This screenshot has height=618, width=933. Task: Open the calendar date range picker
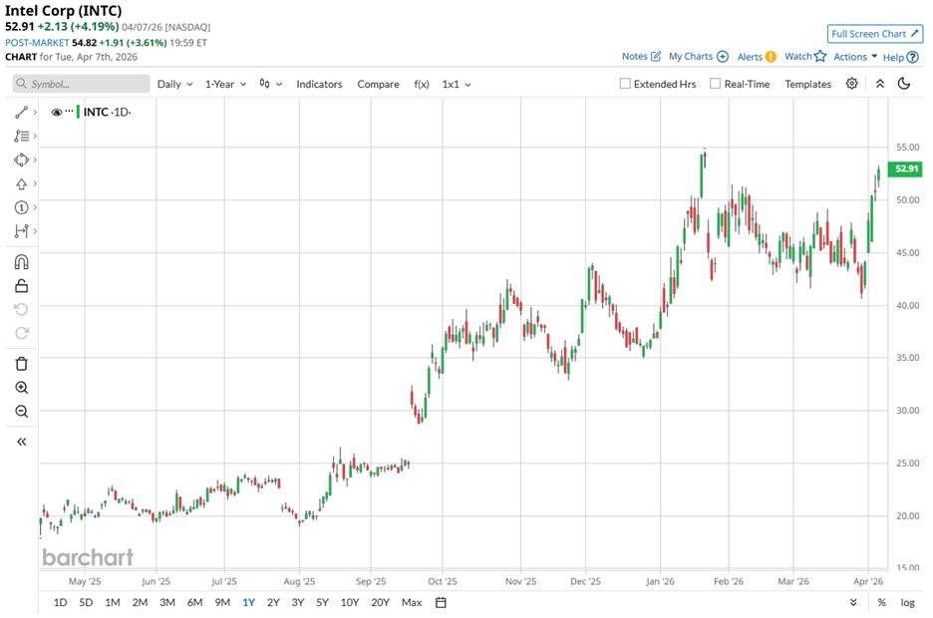click(441, 602)
